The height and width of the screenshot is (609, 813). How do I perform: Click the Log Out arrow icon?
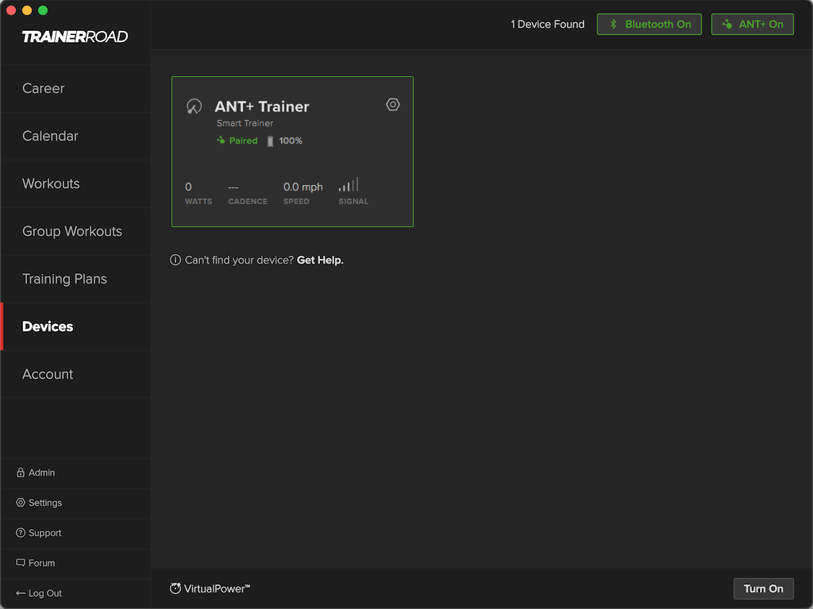point(20,593)
